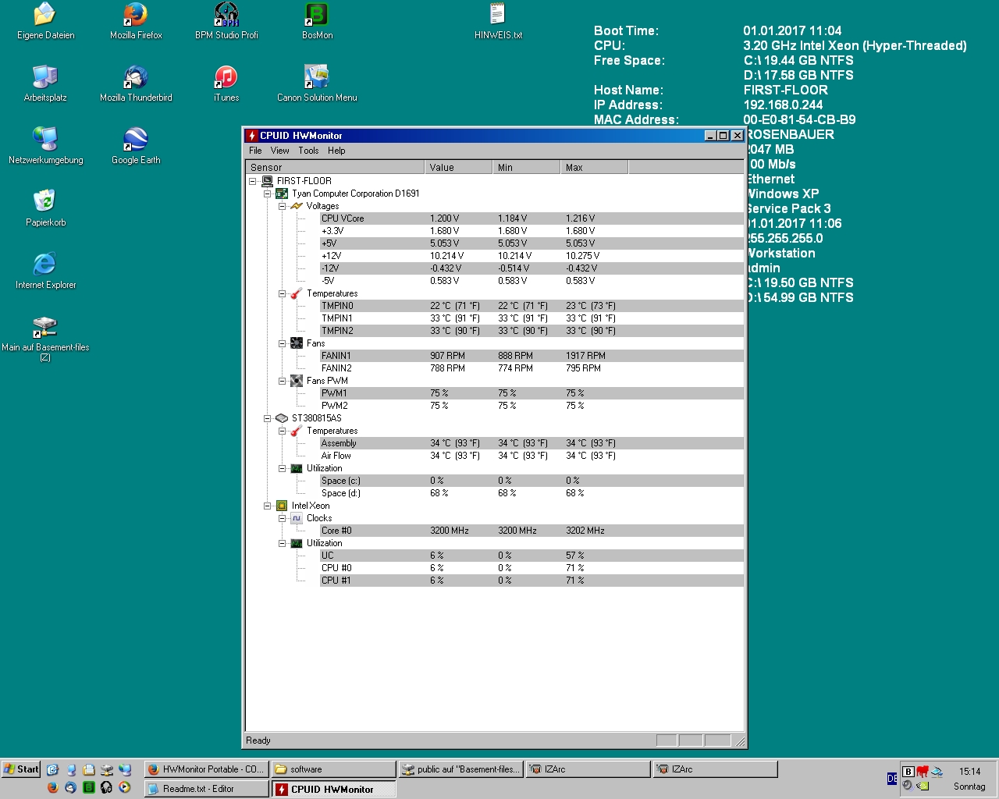Click the DE language indicator

tap(892, 779)
